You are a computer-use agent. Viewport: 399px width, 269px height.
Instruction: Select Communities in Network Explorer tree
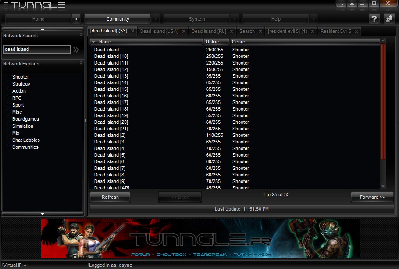click(x=25, y=147)
